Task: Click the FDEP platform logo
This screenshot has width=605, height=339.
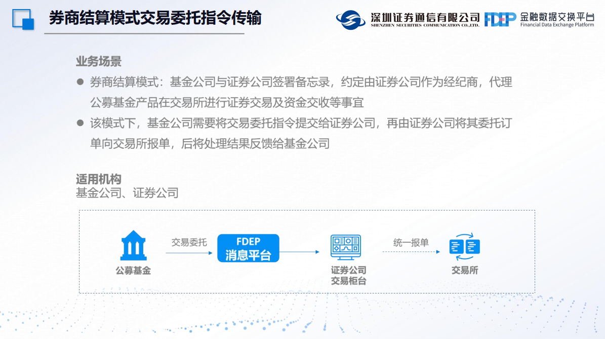Action: (x=500, y=19)
